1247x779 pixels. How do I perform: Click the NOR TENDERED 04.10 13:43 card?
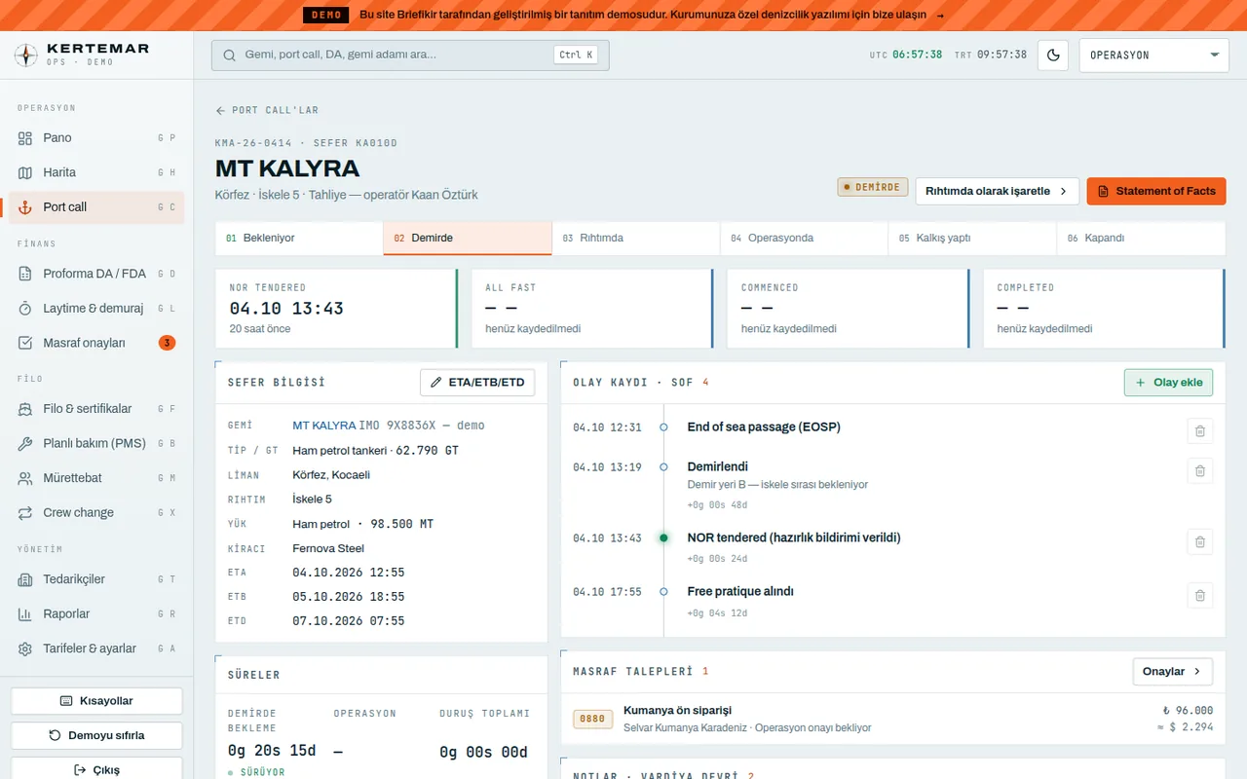pyautogui.click(x=336, y=309)
